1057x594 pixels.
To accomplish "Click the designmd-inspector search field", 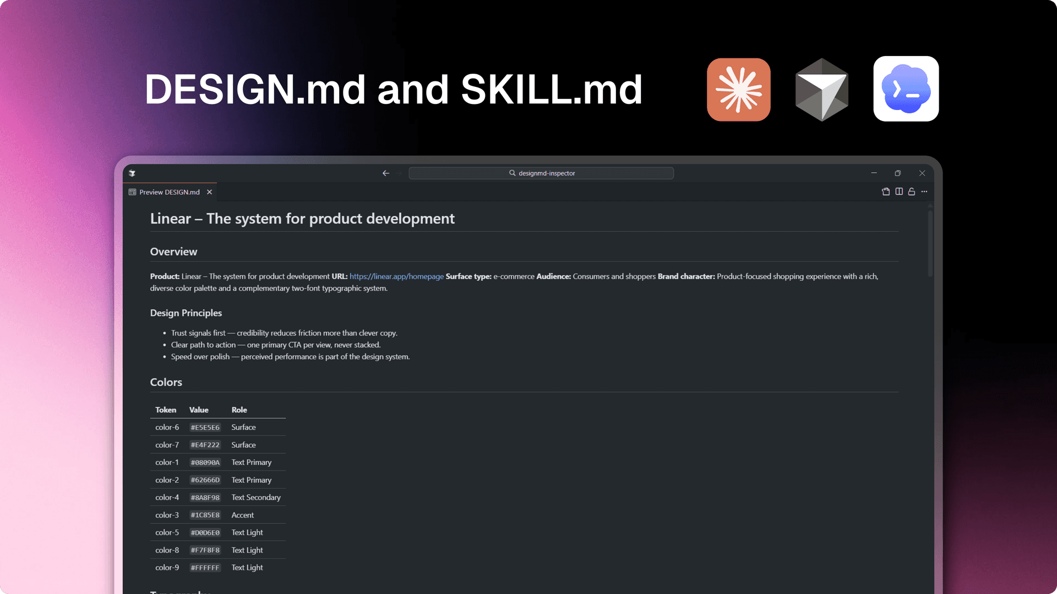I will 541,173.
